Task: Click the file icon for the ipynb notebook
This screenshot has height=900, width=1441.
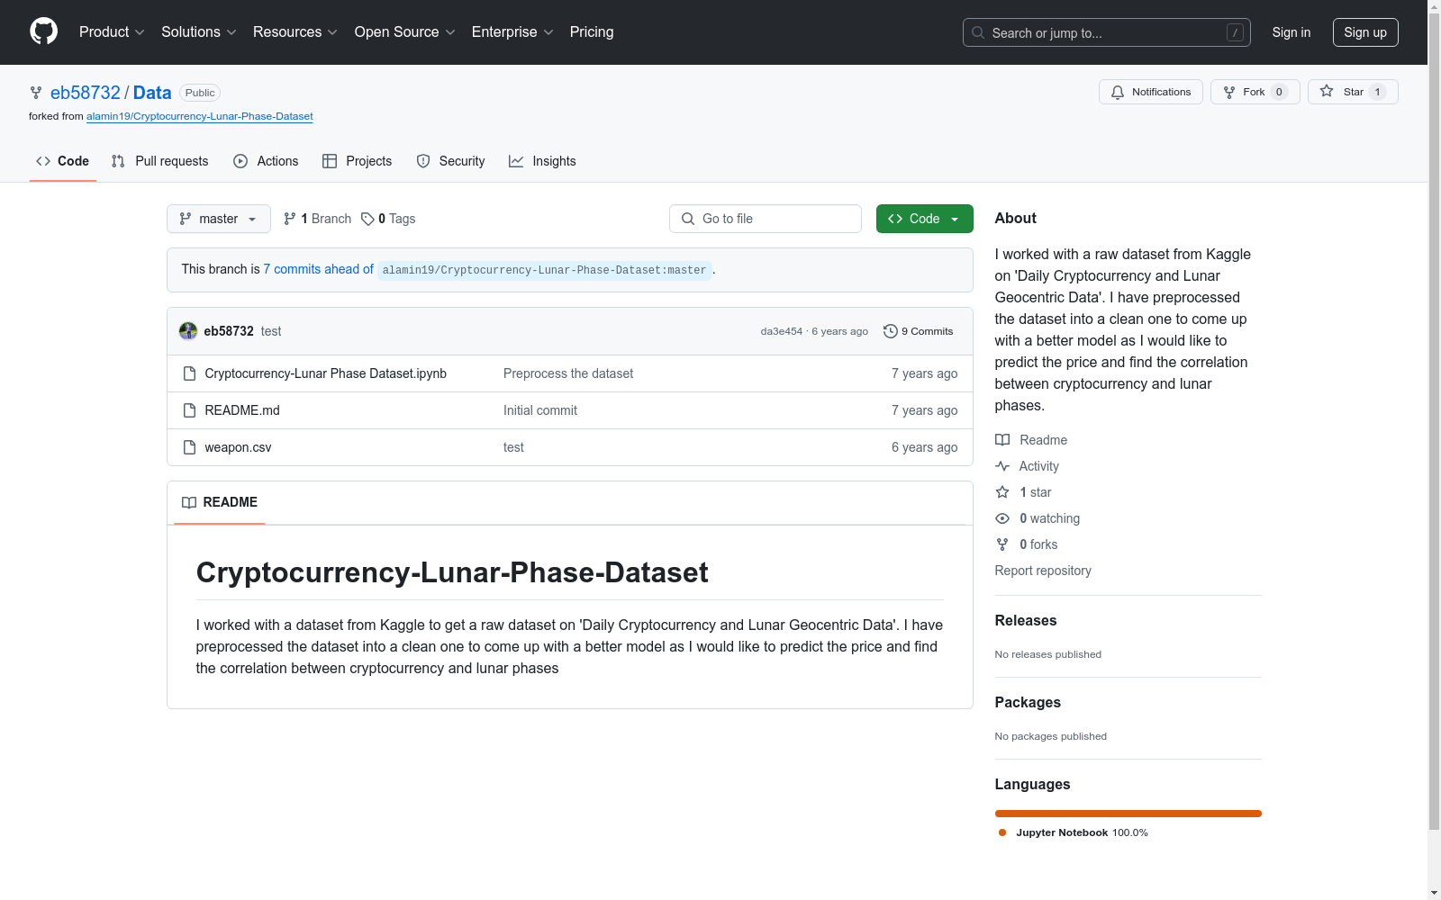Action: (x=189, y=373)
